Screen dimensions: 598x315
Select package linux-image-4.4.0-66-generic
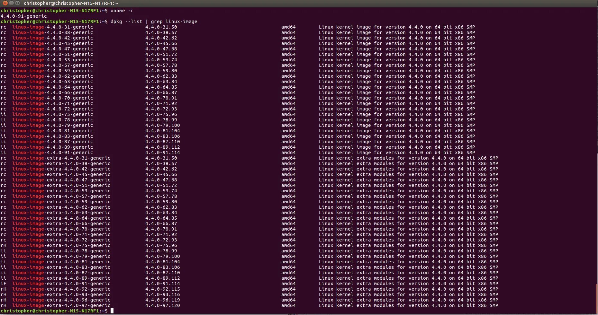coord(53,92)
